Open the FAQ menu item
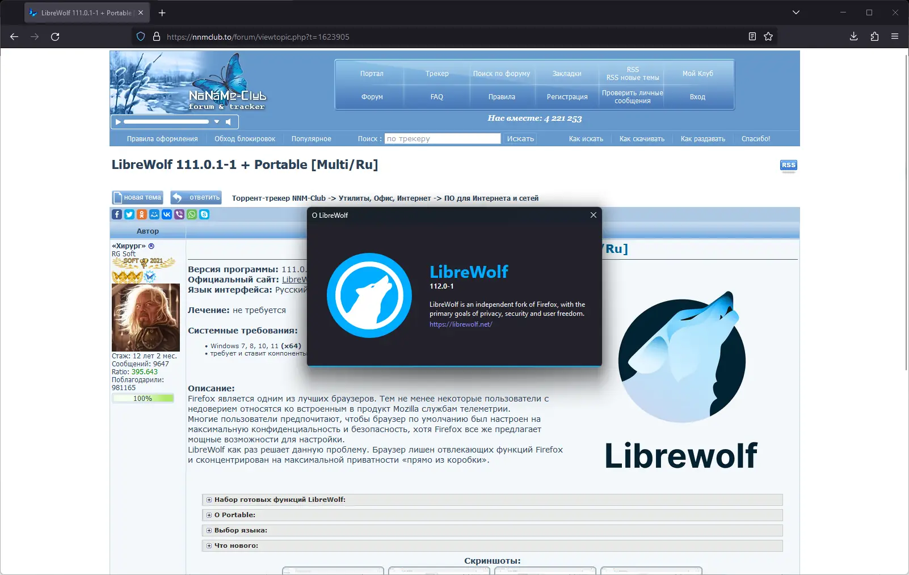The width and height of the screenshot is (909, 575). click(437, 97)
